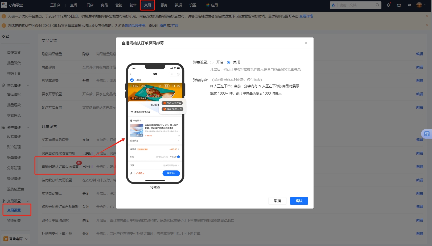Click the sunset profile avatar image
The height and width of the screenshot is (246, 432).
coord(419,5)
